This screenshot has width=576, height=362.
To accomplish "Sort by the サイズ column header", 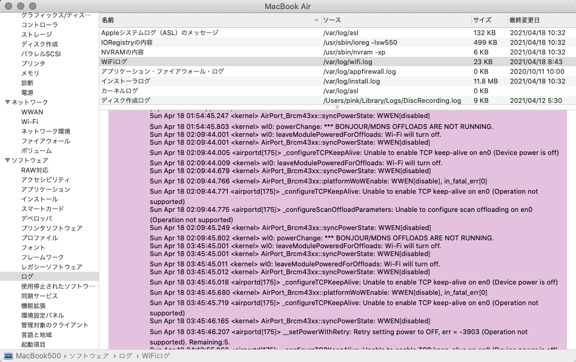I will click(x=482, y=21).
